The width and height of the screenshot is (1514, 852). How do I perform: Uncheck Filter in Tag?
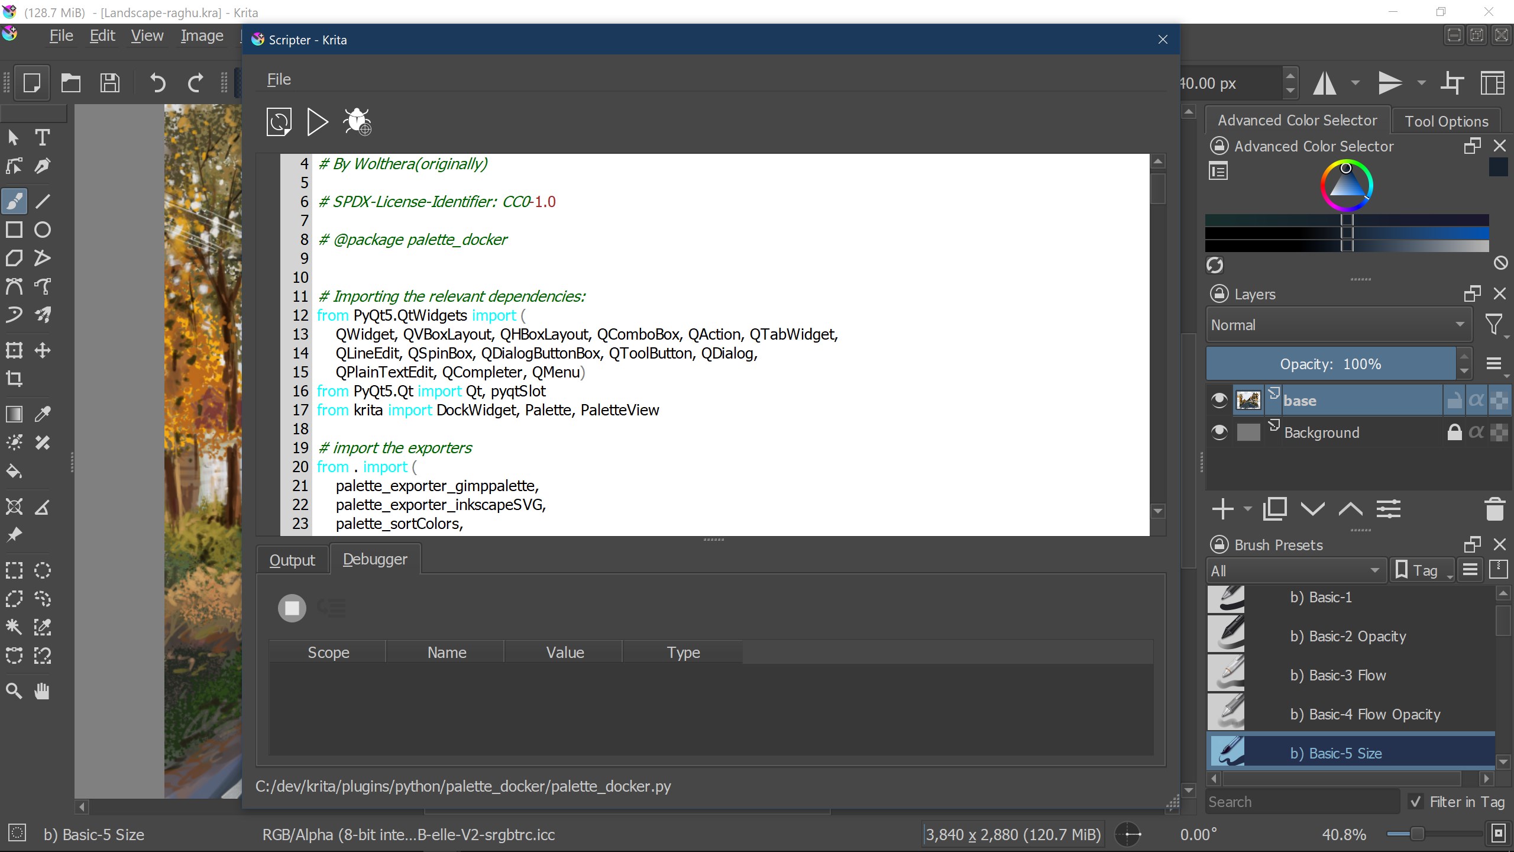click(1415, 801)
